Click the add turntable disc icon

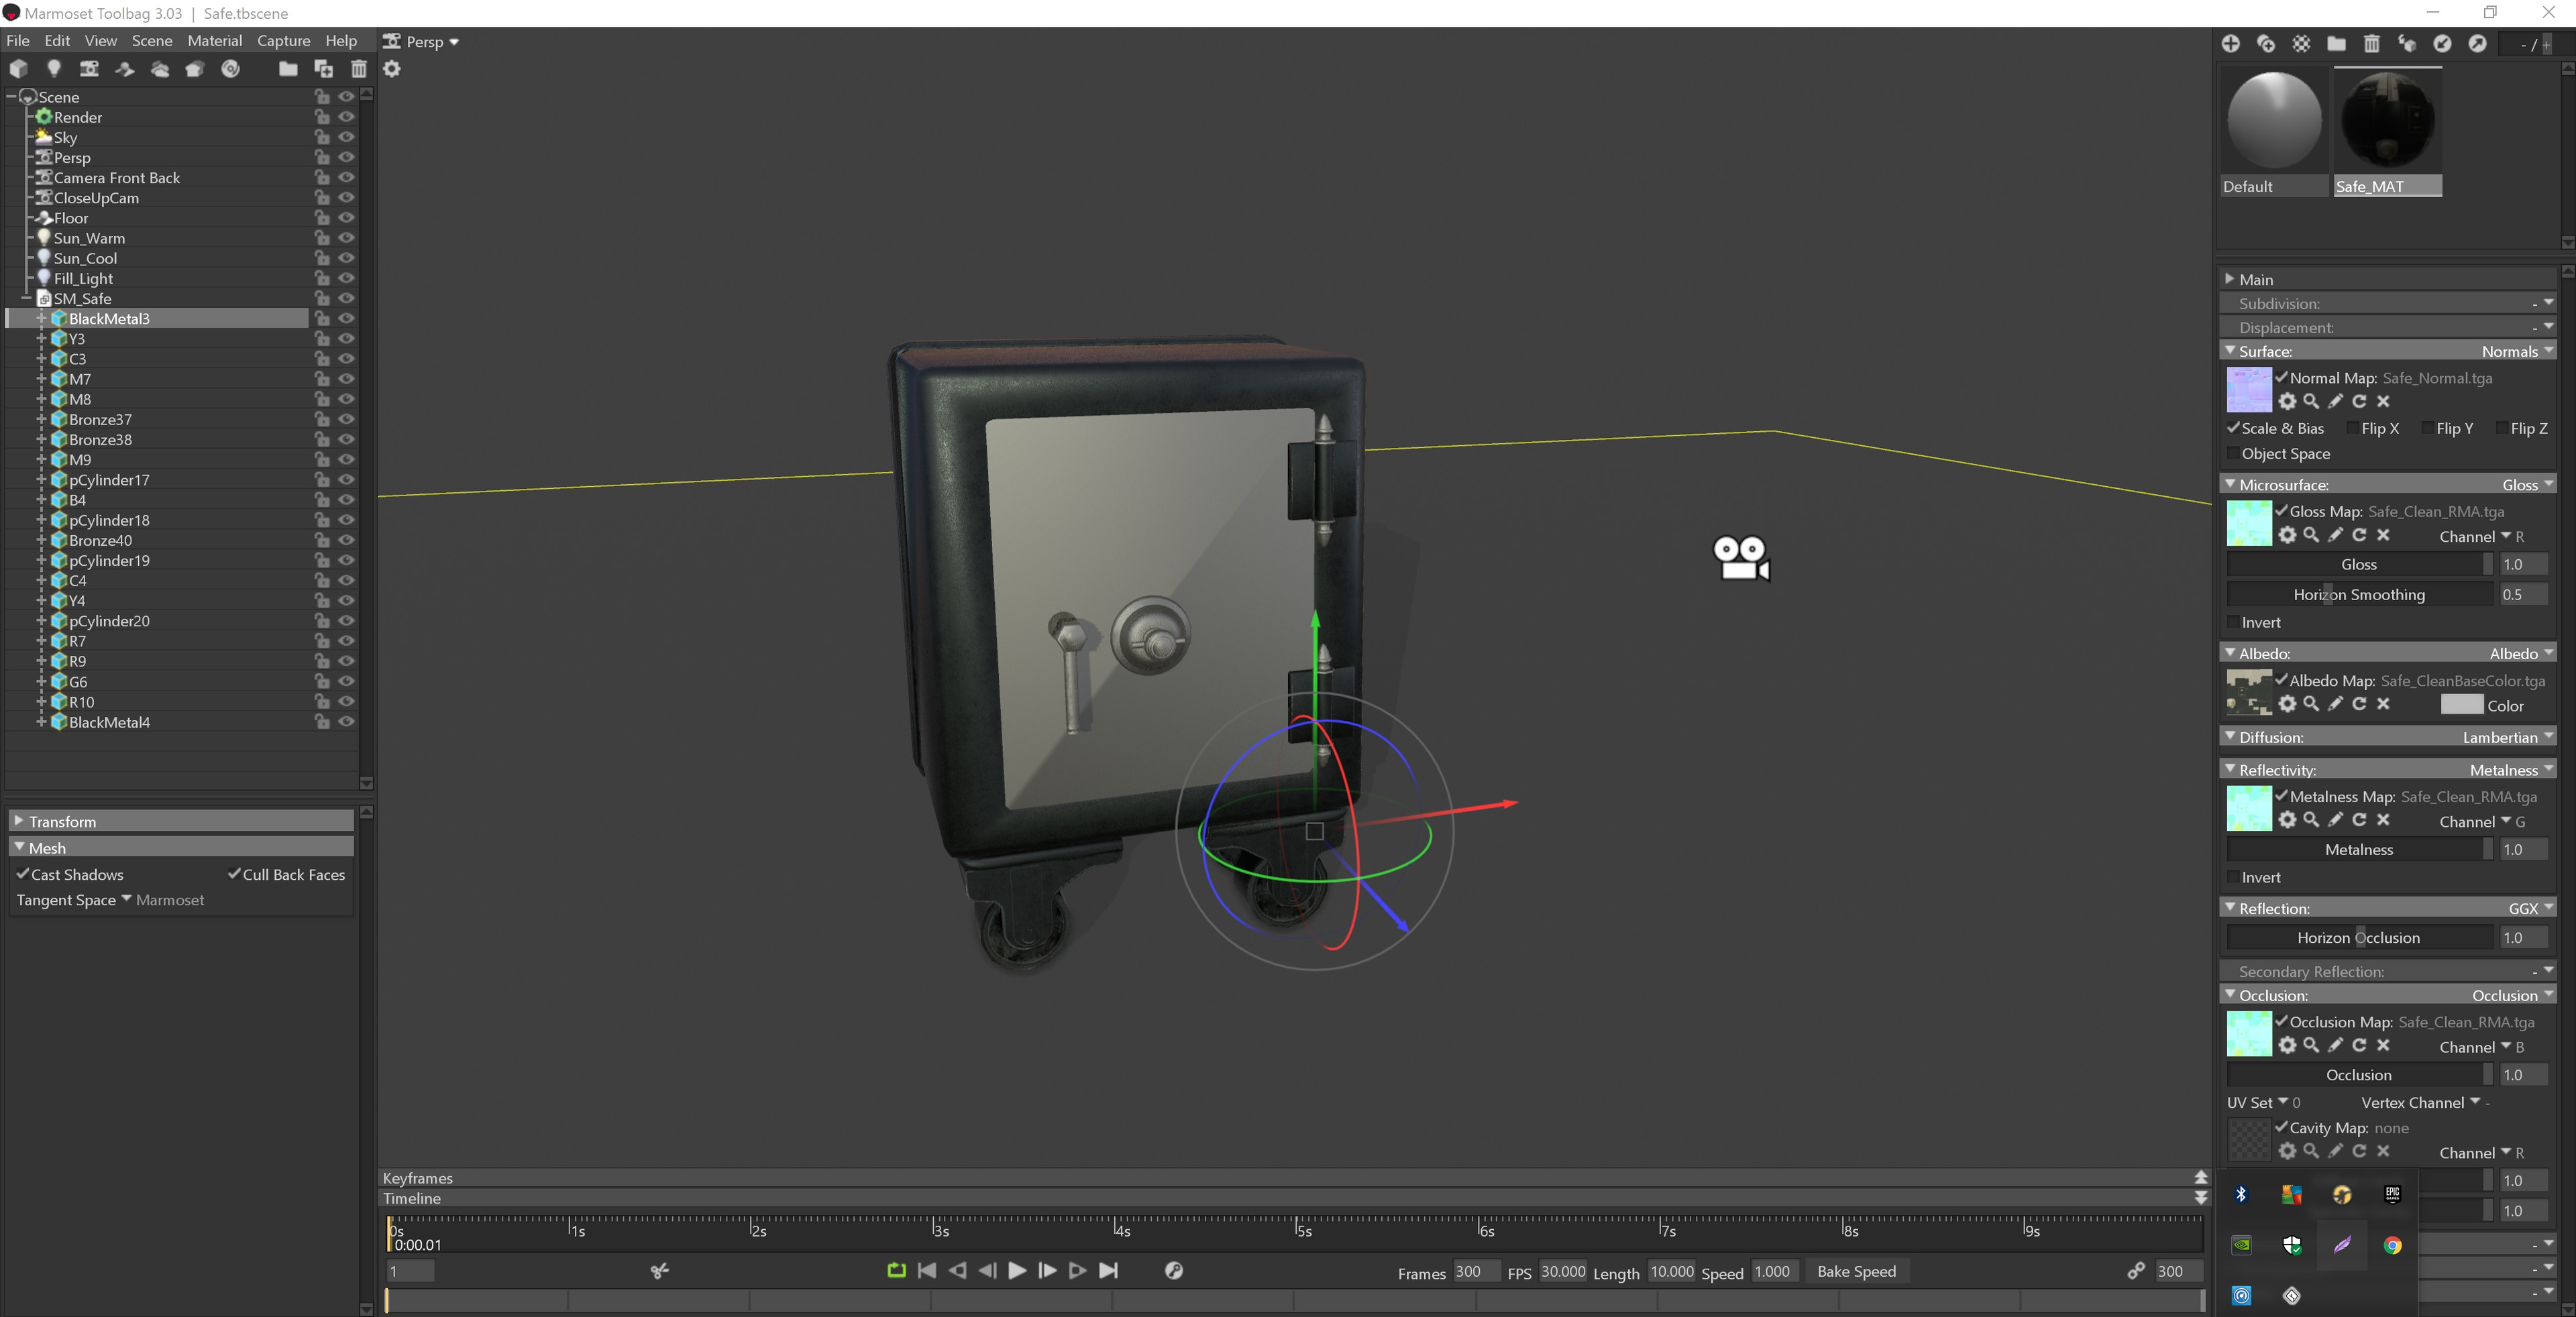[x=230, y=68]
